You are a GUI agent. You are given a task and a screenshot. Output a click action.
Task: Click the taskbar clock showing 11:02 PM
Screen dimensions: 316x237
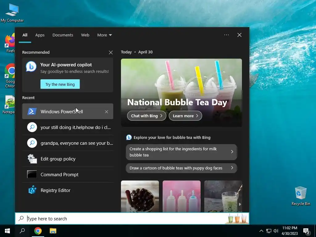[x=289, y=231]
